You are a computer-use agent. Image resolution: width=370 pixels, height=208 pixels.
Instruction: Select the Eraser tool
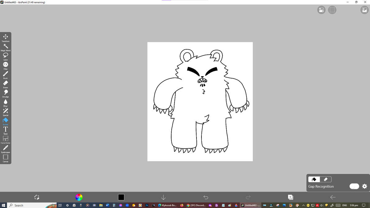pyautogui.click(x=6, y=83)
